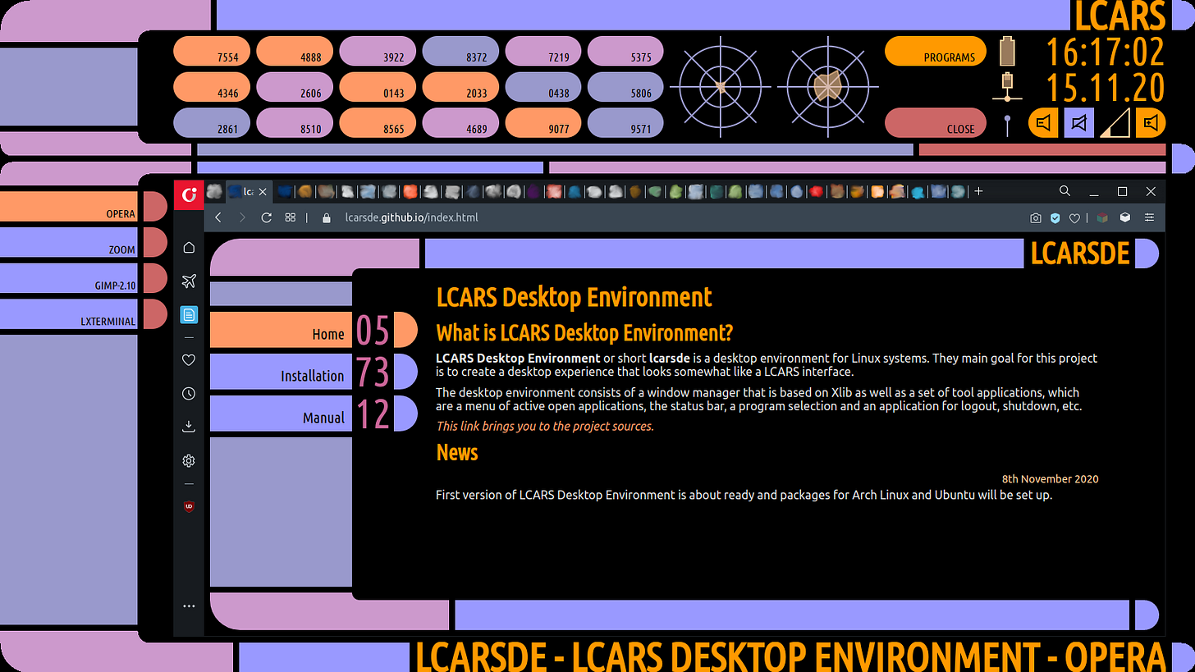Viewport: 1195px width, 672px height.
Task: Open History via the clock sidebar icon
Action: [x=189, y=393]
